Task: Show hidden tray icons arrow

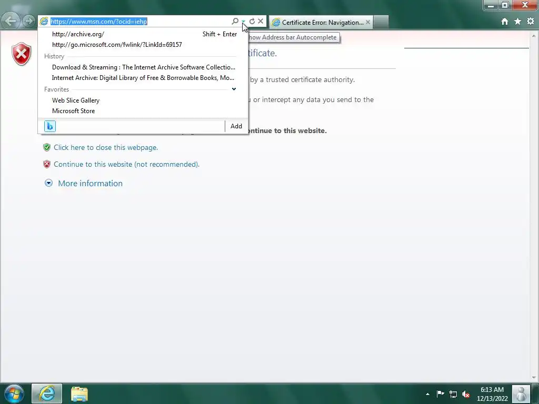Action: click(x=427, y=394)
